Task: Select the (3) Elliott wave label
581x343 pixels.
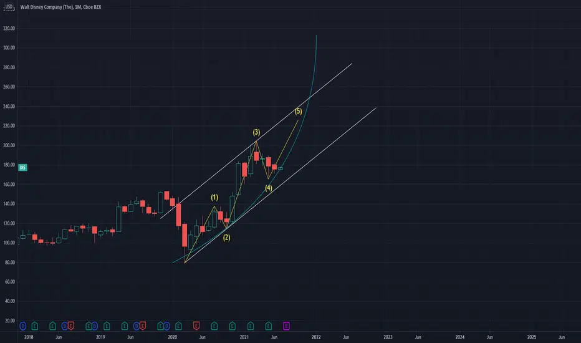Action: pos(256,132)
